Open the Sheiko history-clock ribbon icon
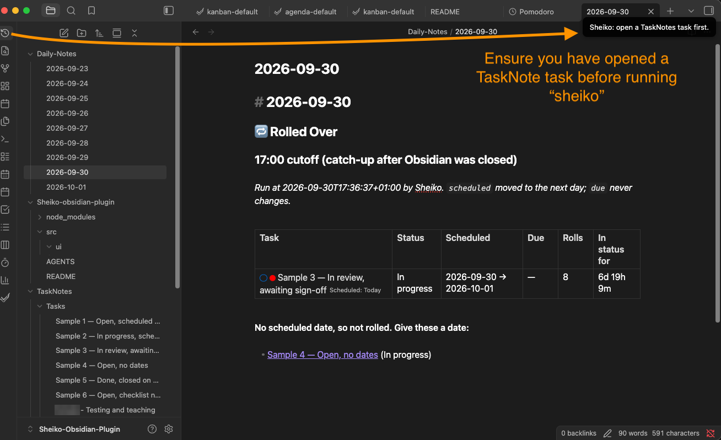This screenshot has width=721, height=440. point(5,33)
